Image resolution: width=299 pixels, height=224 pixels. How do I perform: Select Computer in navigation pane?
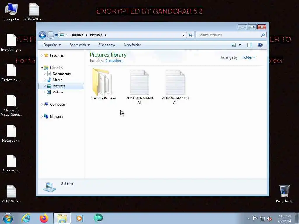58,104
